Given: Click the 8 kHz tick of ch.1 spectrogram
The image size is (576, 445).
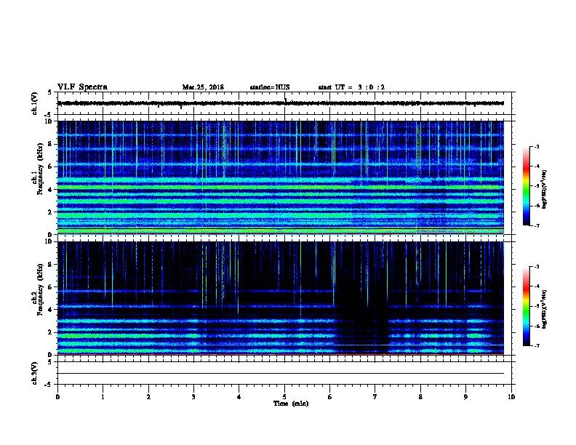Looking at the screenshot, I should (50, 144).
